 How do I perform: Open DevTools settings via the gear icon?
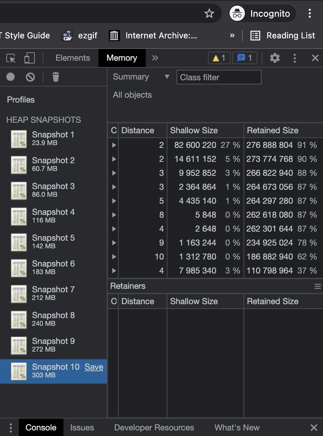pyautogui.click(x=275, y=58)
